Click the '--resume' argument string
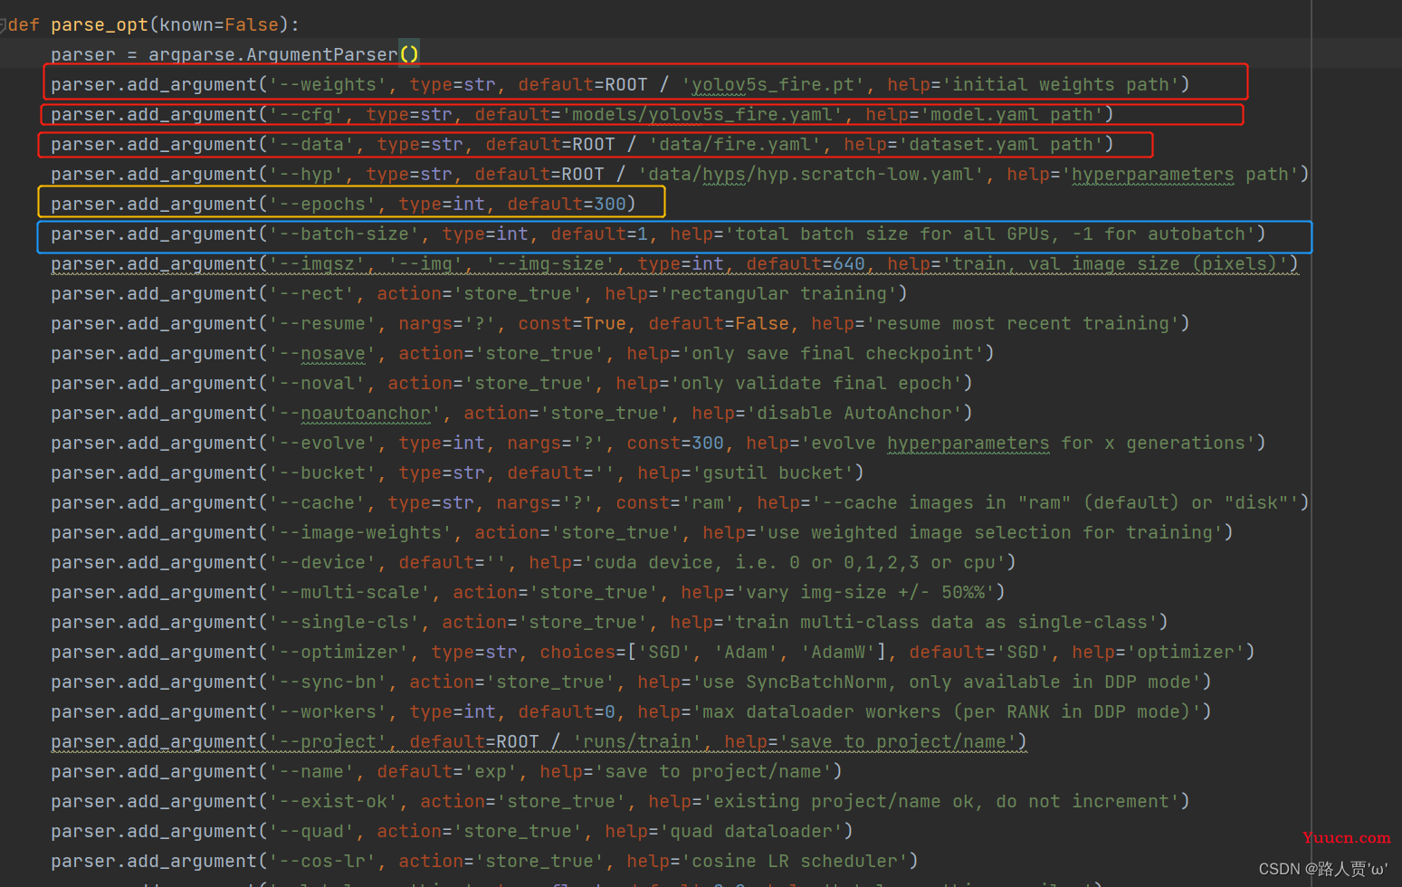This screenshot has height=887, width=1402. [322, 324]
